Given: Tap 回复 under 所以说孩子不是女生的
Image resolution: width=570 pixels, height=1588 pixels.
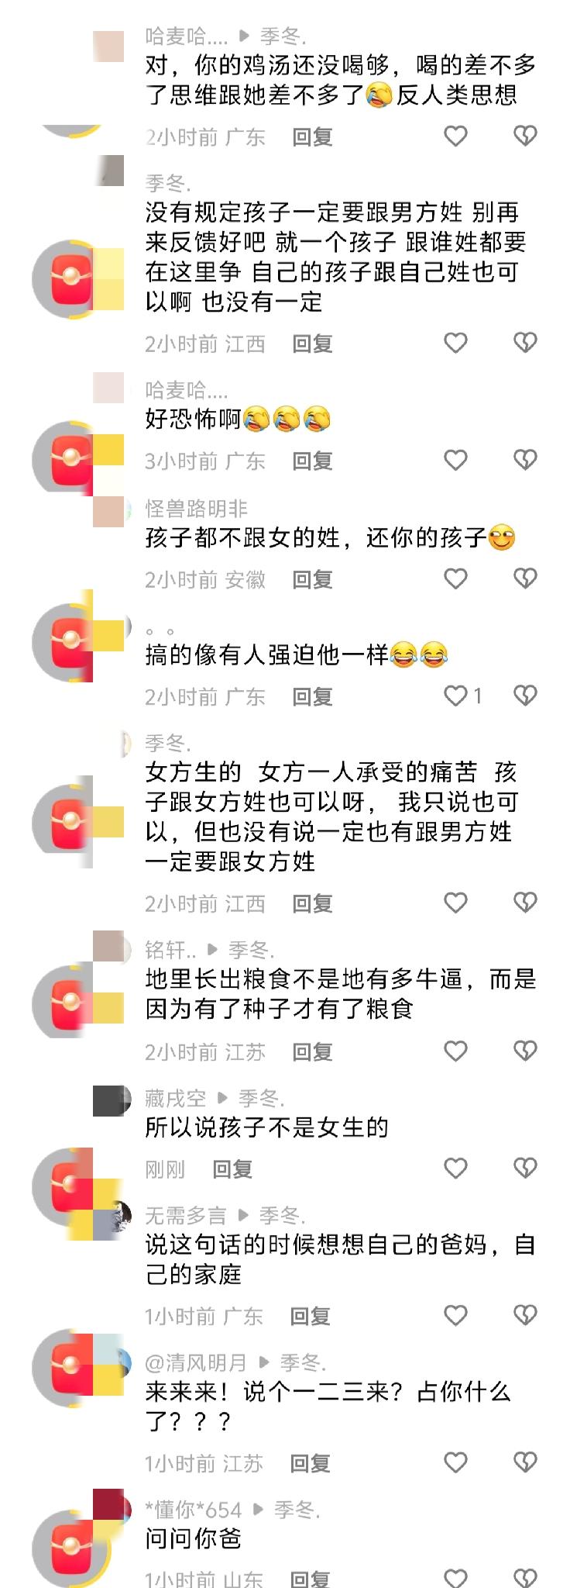Looking at the screenshot, I should click(x=232, y=1169).
